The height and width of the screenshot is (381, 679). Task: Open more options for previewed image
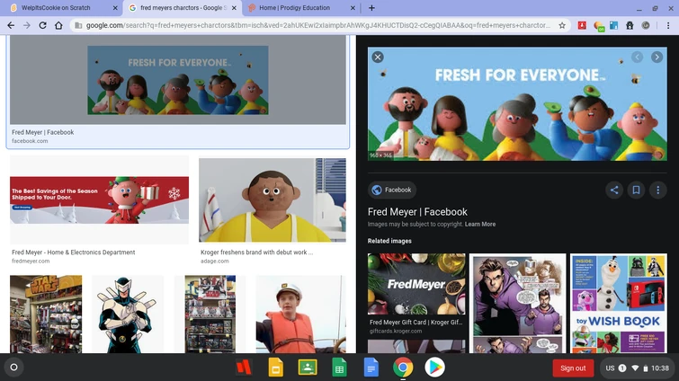(657, 190)
